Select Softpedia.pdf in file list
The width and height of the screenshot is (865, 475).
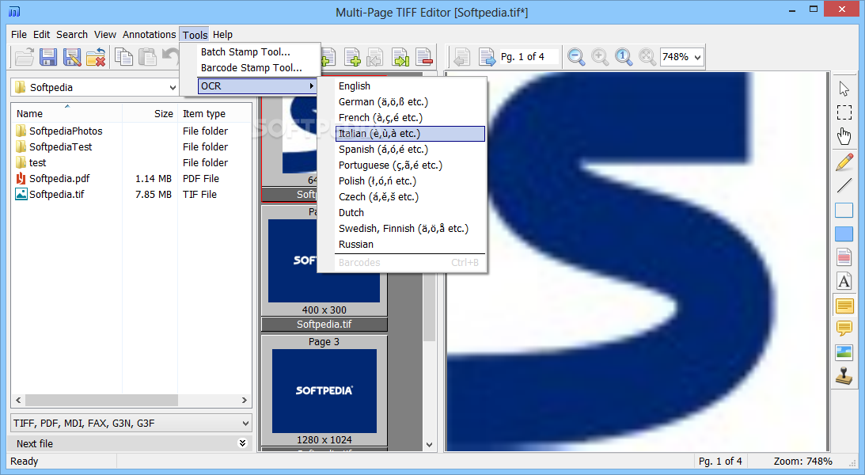click(59, 178)
